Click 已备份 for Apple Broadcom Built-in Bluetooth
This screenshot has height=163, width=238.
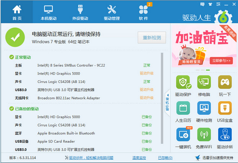coord(147,133)
